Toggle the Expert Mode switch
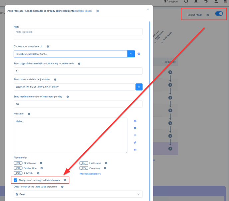Viewport: 229px width, 201px height. (219, 14)
